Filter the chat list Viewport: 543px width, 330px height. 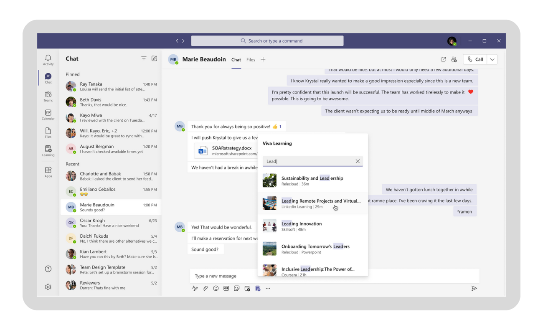pos(144,58)
